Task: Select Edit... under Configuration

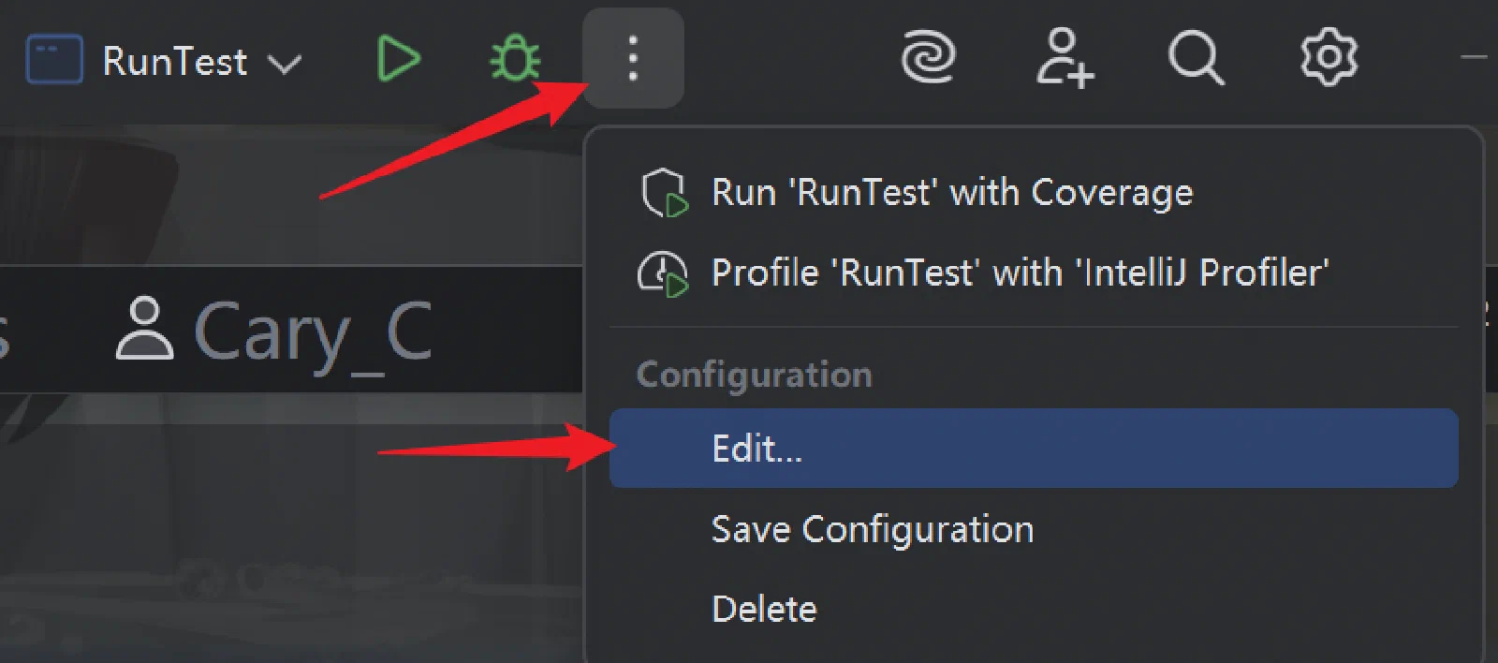Action: (x=1034, y=448)
